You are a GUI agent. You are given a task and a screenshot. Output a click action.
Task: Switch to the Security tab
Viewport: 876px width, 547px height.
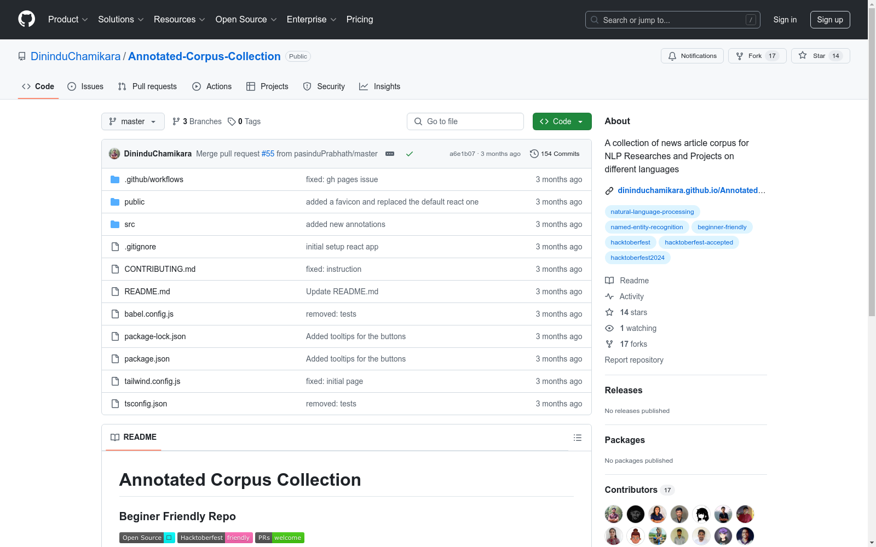[324, 86]
